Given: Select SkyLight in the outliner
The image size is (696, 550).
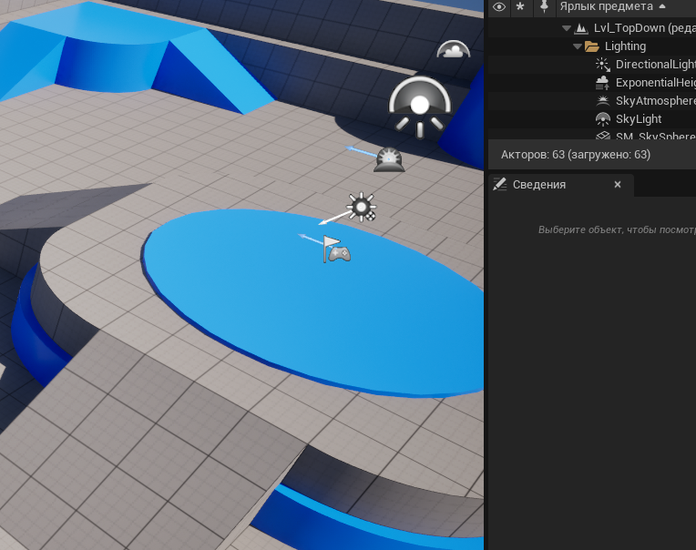Looking at the screenshot, I should [x=592, y=119].
